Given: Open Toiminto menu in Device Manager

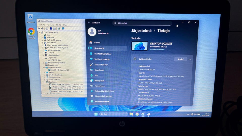Looking at the screenshot, I should click(x=51, y=25).
